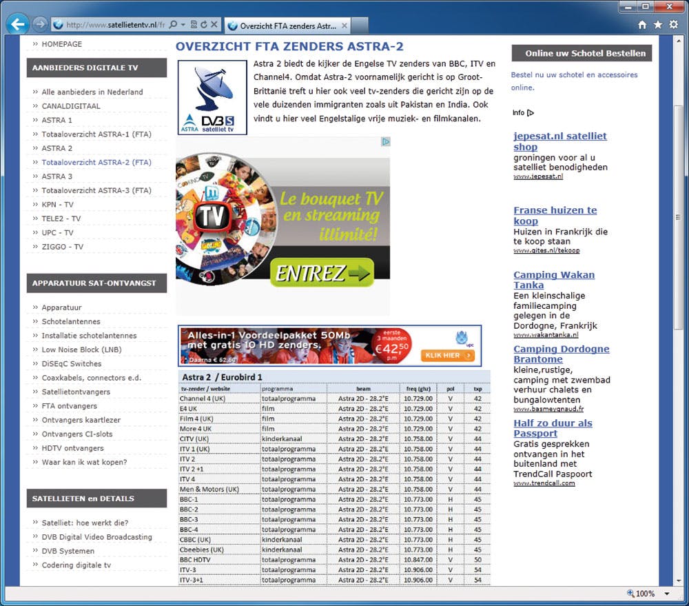Viewport: 689px width, 606px height.
Task: Click the 'BBC HDTV' table row name
Action: click(x=195, y=560)
